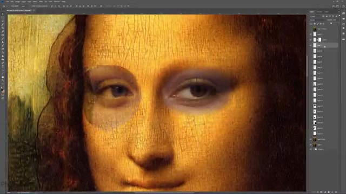
Task: Close the open document tab
Action: [x=34, y=10]
